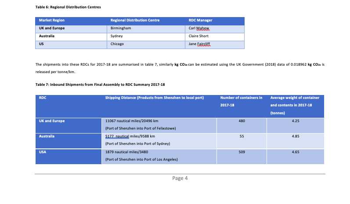The image size is (350, 204).
Task: Click the 'Page 4' footer text
Action: click(180, 178)
